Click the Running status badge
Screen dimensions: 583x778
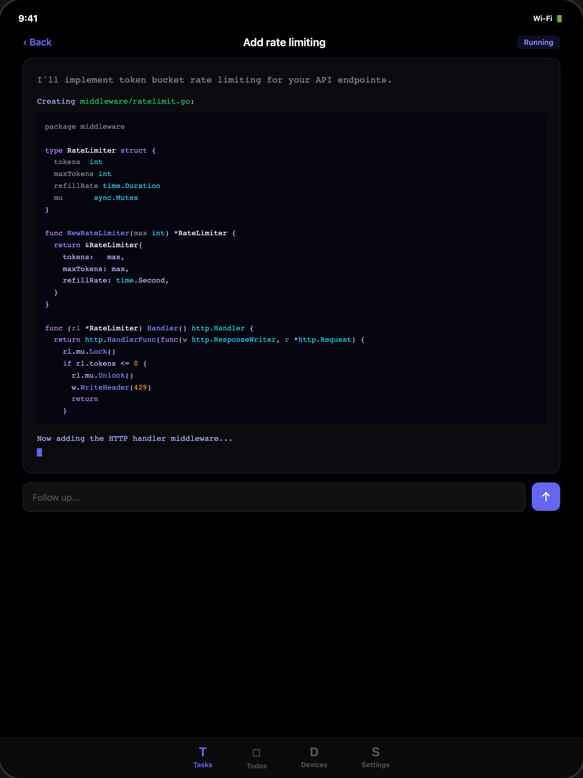(538, 42)
